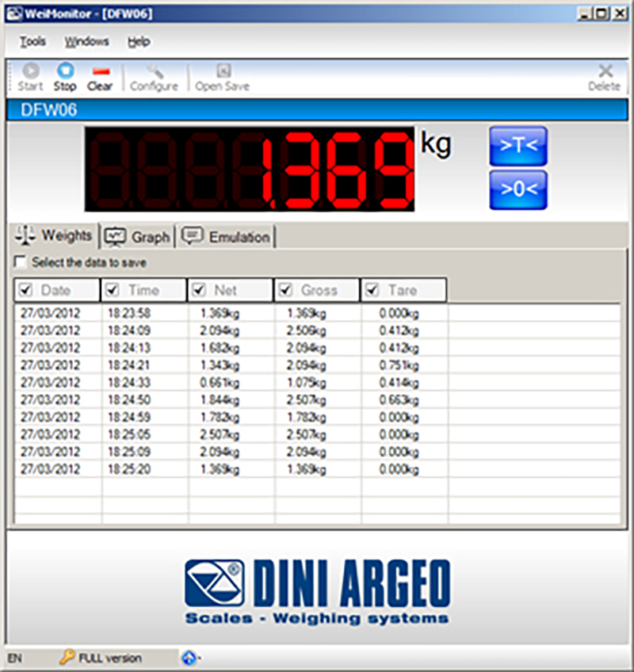Uncheck the Net column checkbox

[x=199, y=291]
